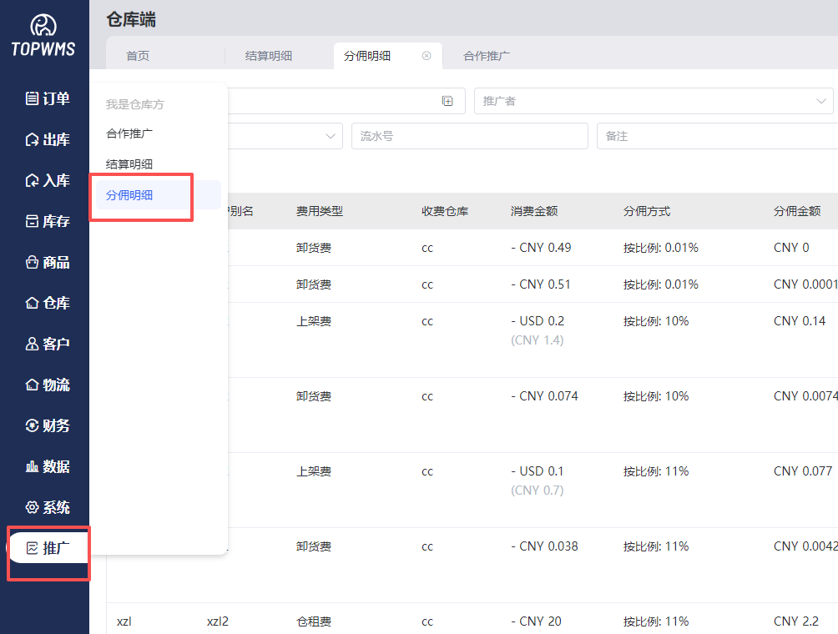This screenshot has width=838, height=634.
Task: Open the 库存 sidebar menu
Action: [x=47, y=221]
